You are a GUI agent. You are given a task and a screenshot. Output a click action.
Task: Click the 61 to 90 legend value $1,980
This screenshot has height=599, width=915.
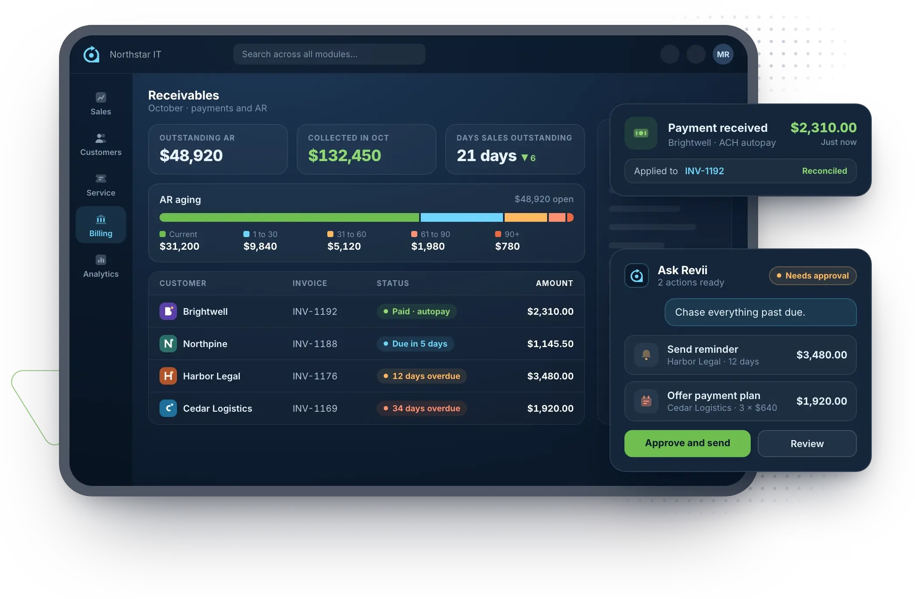pos(428,246)
